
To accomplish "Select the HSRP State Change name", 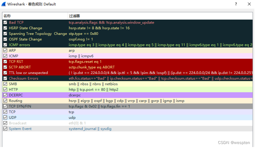I will point(25,28).
